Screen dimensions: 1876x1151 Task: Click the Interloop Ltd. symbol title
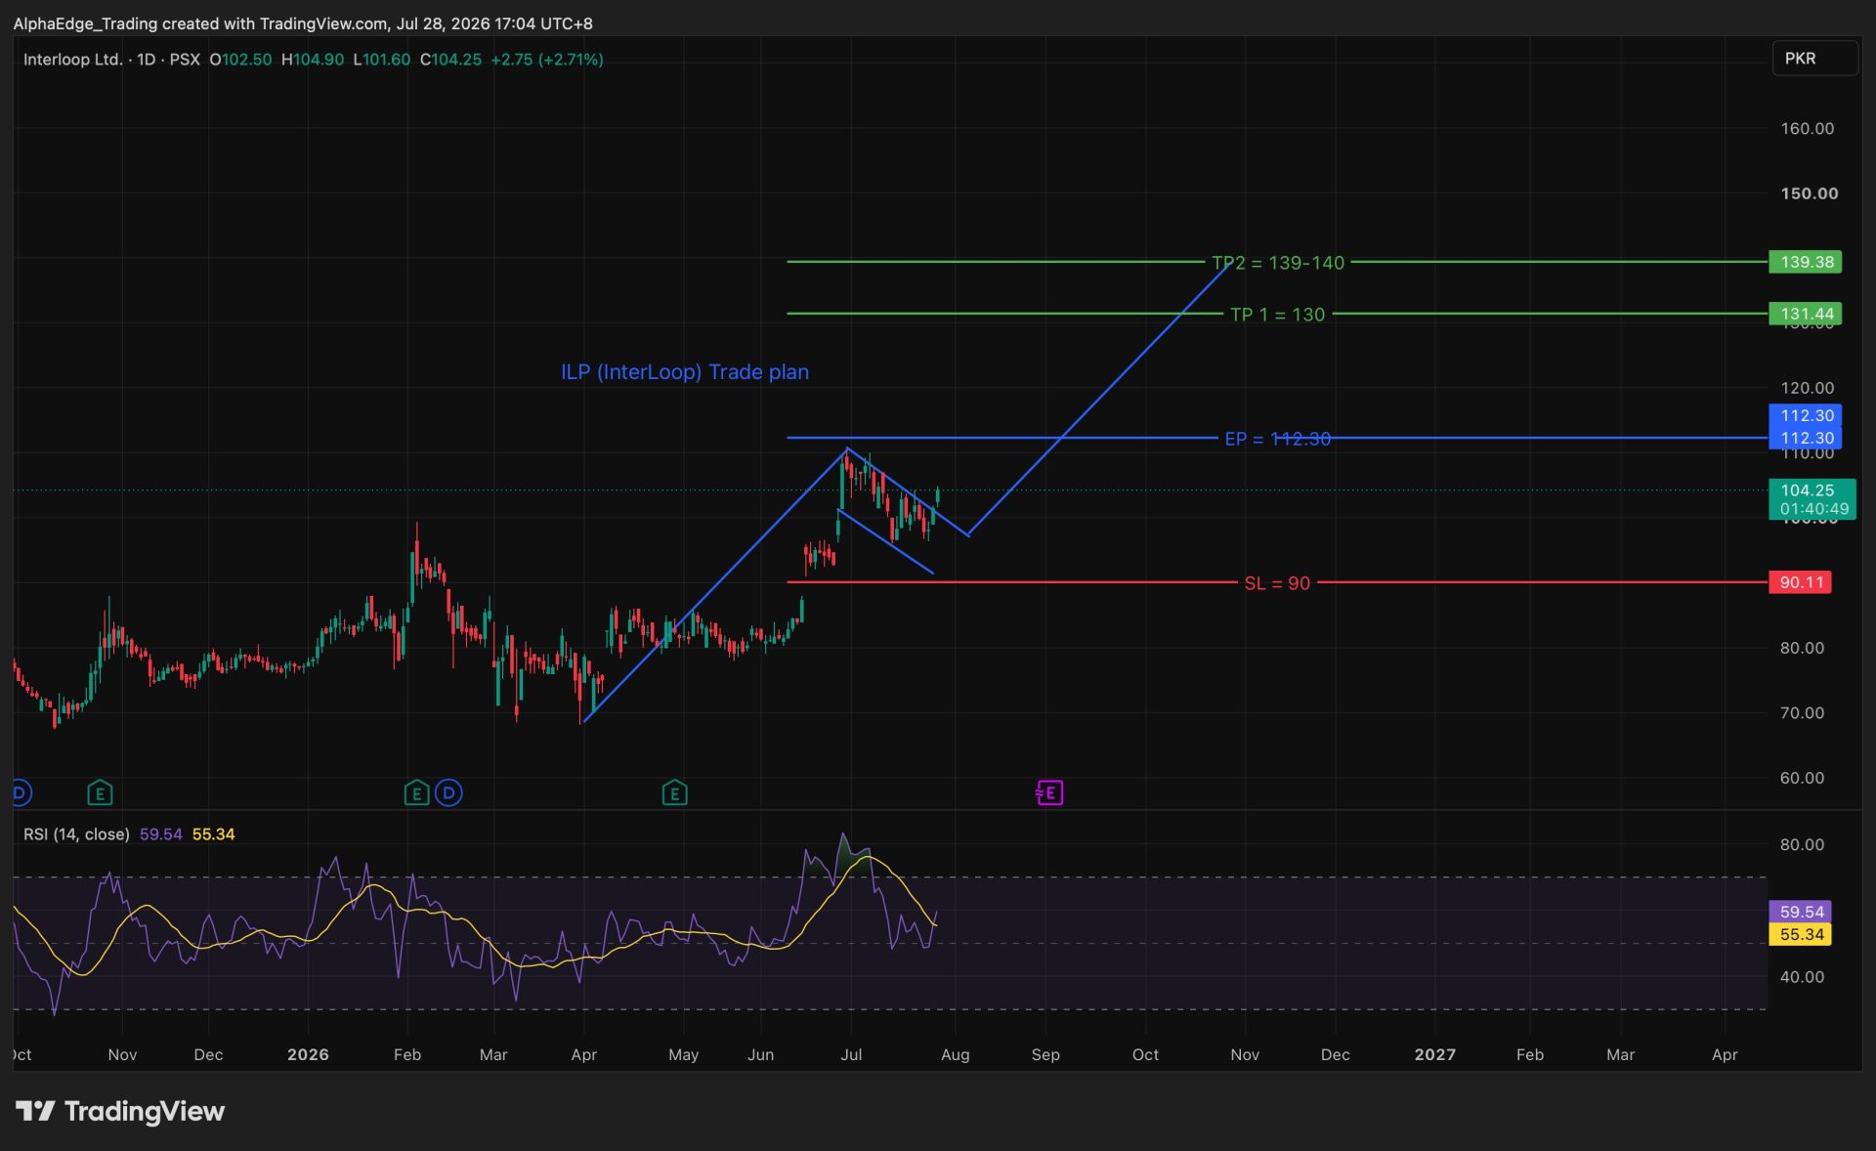[x=73, y=60]
